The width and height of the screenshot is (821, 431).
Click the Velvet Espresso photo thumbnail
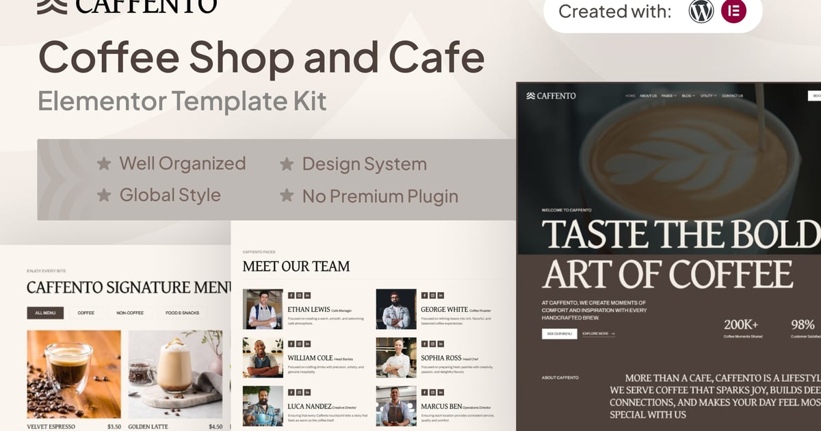[73, 373]
